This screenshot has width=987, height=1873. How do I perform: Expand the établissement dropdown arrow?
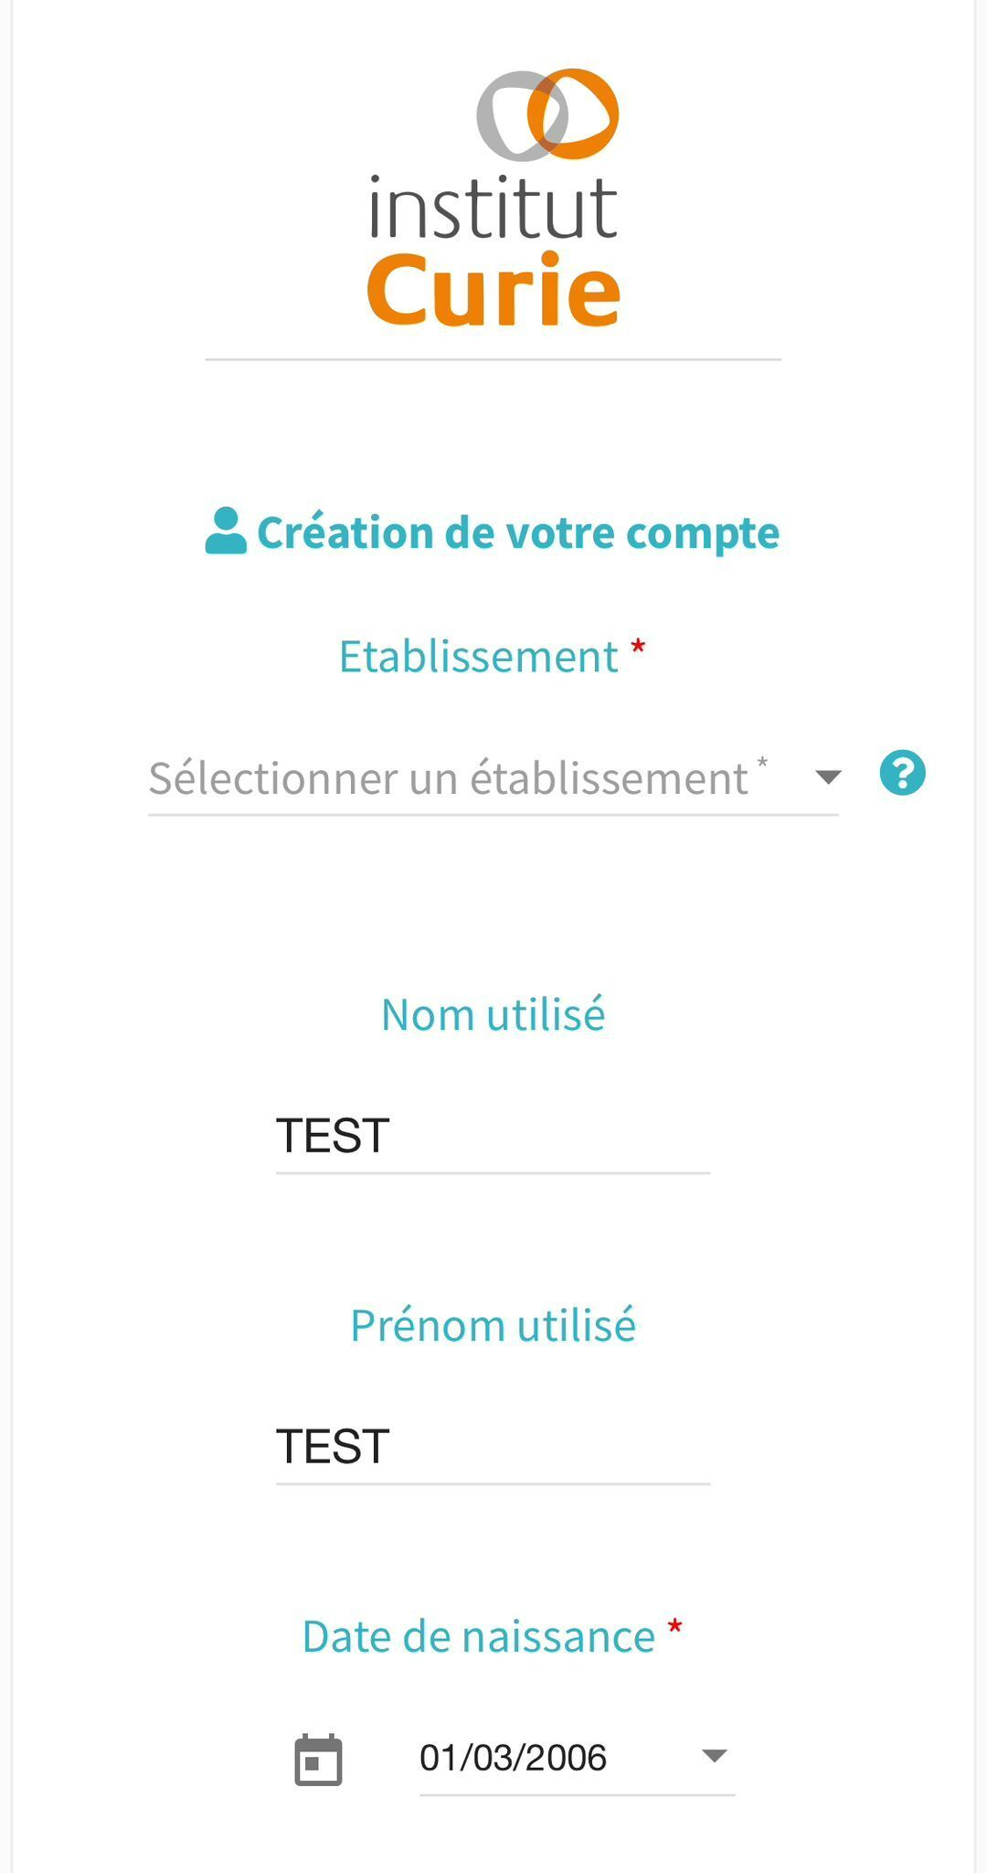(827, 777)
